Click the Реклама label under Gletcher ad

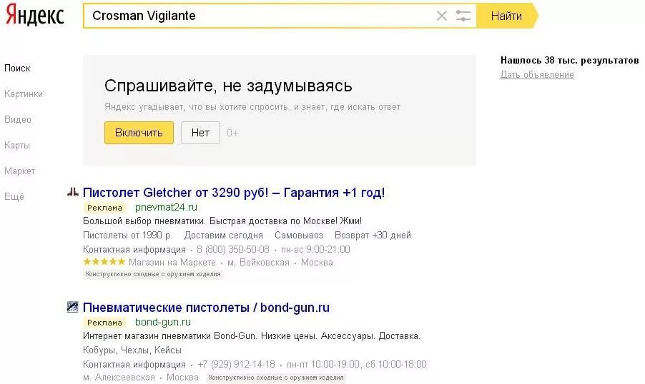[104, 208]
